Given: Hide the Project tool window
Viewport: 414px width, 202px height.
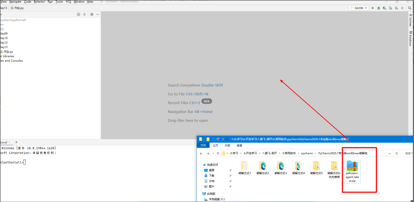Looking at the screenshot, I should coord(98,14).
